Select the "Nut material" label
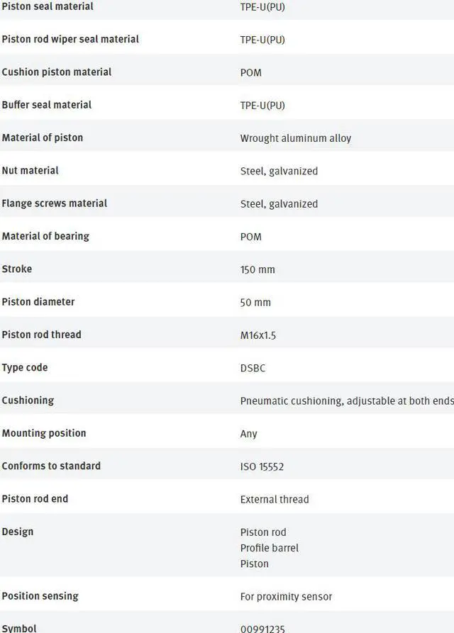The image size is (454, 633). tap(31, 170)
